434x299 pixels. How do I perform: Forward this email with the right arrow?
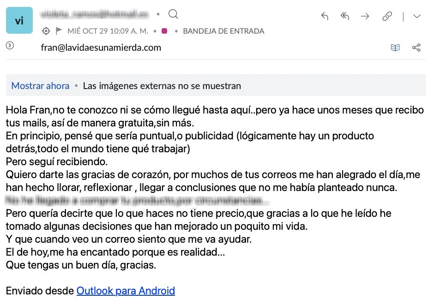365,16
